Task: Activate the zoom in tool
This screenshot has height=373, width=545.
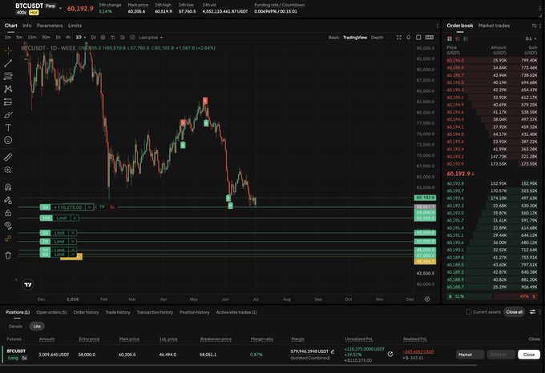Action: coord(8,170)
